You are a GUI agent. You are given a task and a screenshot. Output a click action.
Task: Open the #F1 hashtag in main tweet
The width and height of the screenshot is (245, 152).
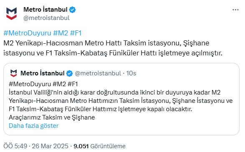(76, 33)
